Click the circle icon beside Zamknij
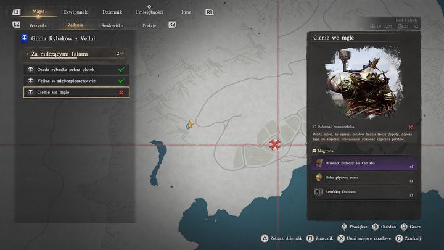The image size is (444, 250). point(399,238)
